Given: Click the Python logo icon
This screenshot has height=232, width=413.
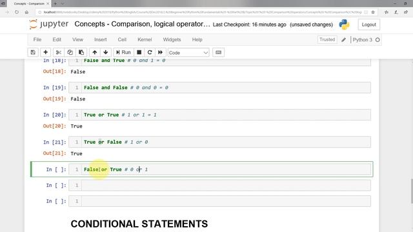Looking at the screenshot, I should pyautogui.click(x=344, y=24).
